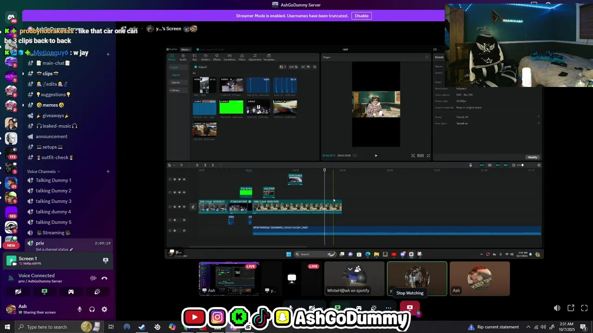Switch to the Text tab in CapCut

coord(194,57)
